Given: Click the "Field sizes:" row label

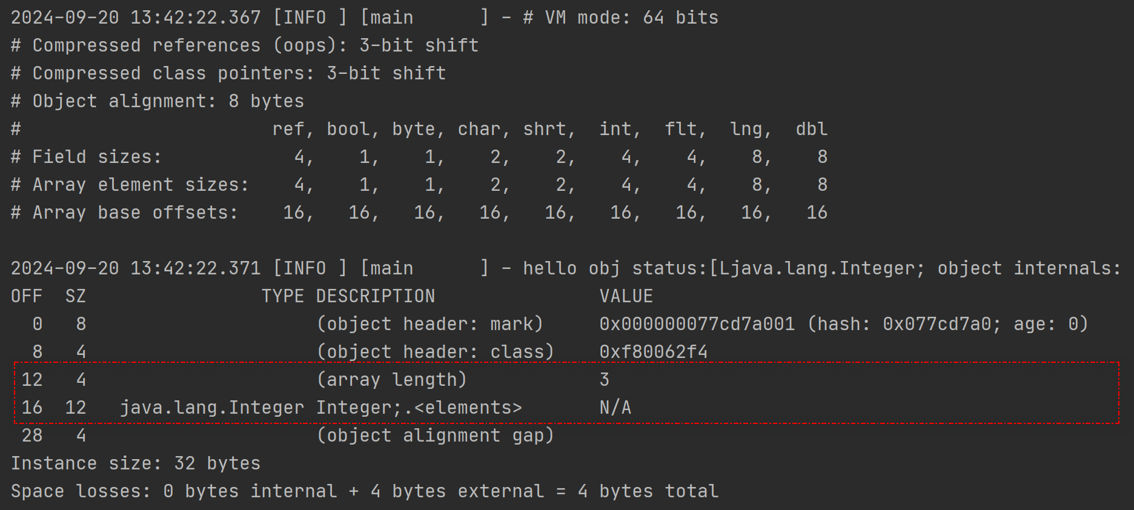Looking at the screenshot, I should click(x=86, y=157).
